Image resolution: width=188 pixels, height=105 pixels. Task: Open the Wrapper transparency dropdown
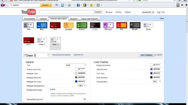point(82,86)
